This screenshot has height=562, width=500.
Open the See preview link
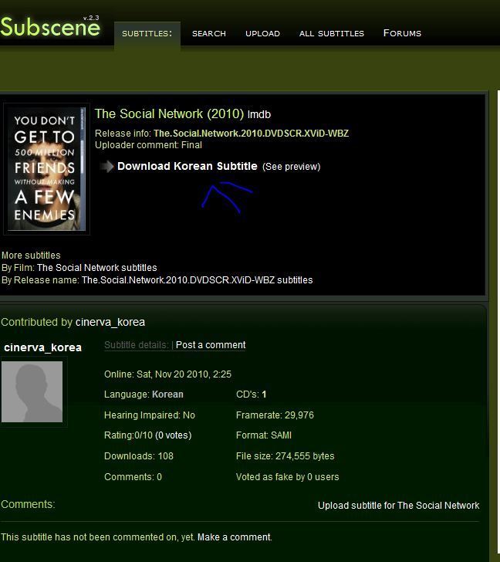click(x=292, y=167)
